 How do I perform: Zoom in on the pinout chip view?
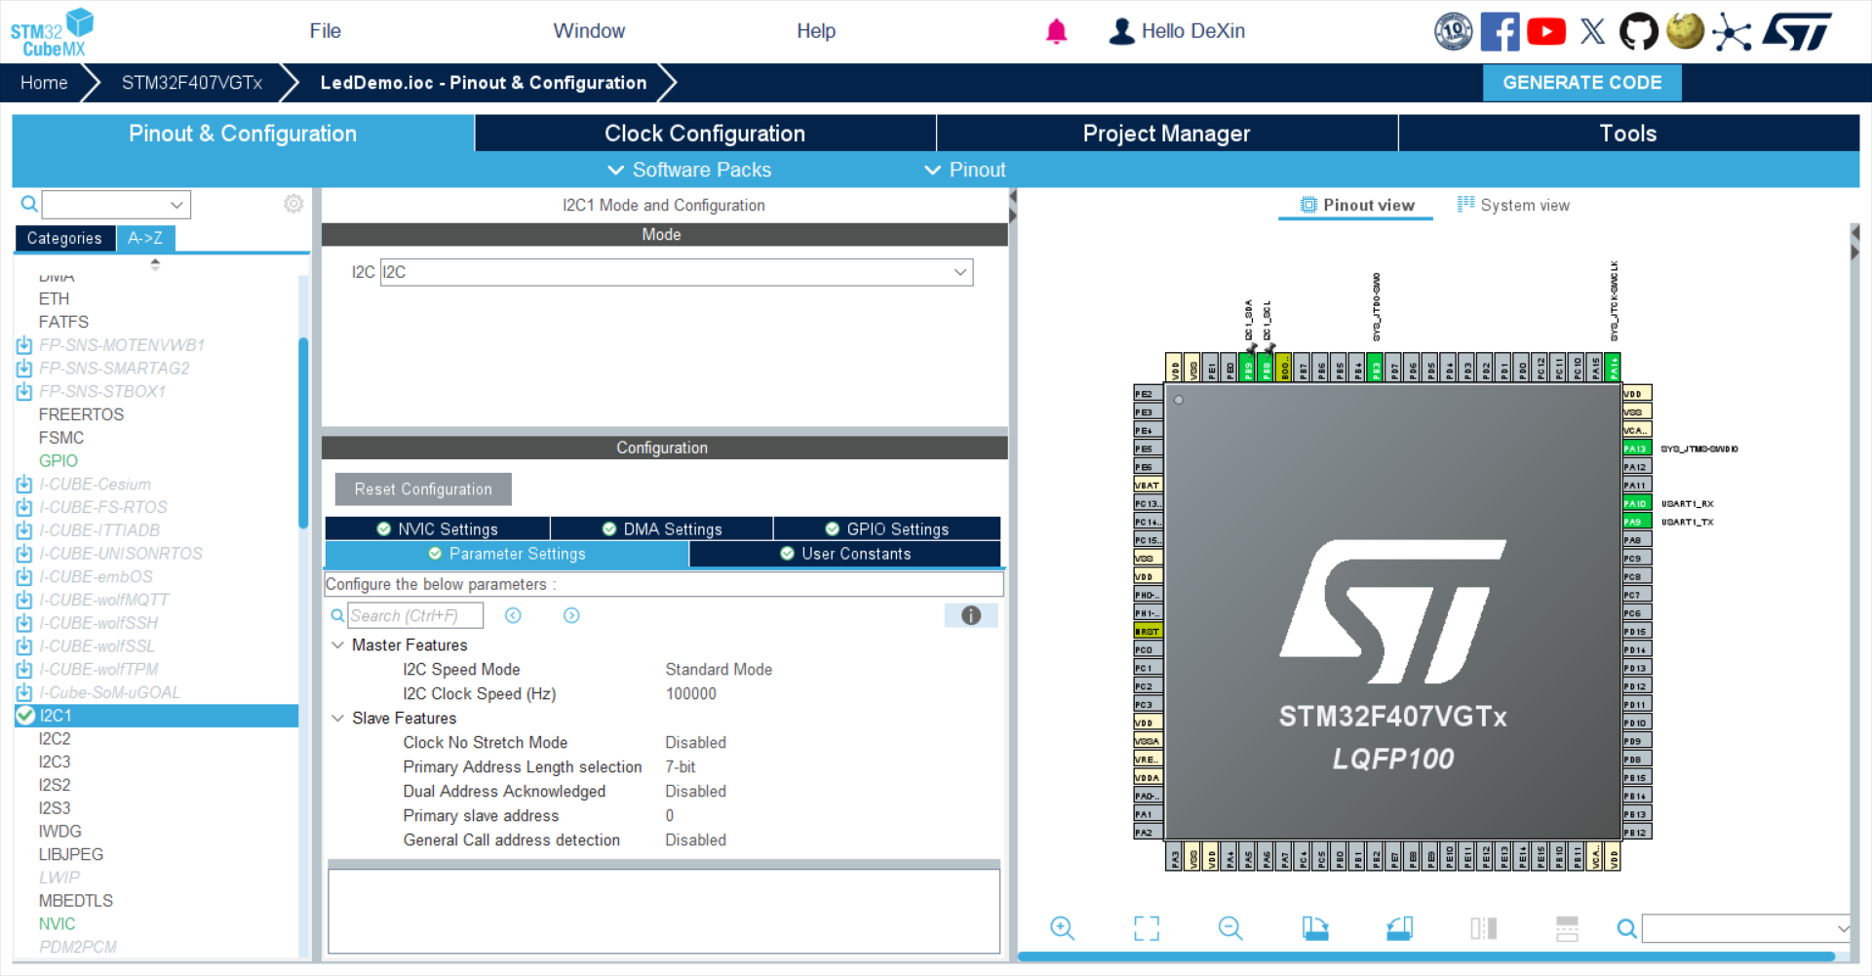pyautogui.click(x=1062, y=928)
